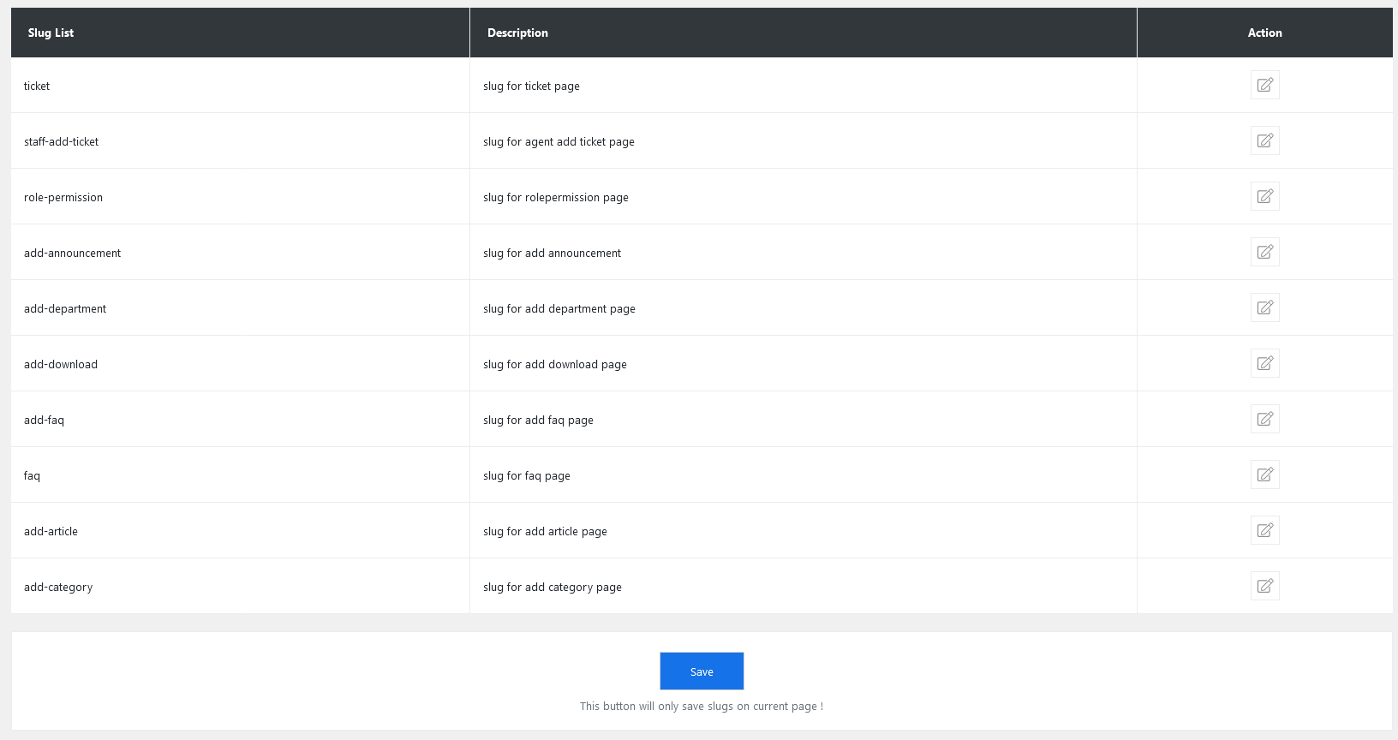Click the Slug List column header
Image resolution: width=1398 pixels, height=740 pixels.
coord(51,33)
